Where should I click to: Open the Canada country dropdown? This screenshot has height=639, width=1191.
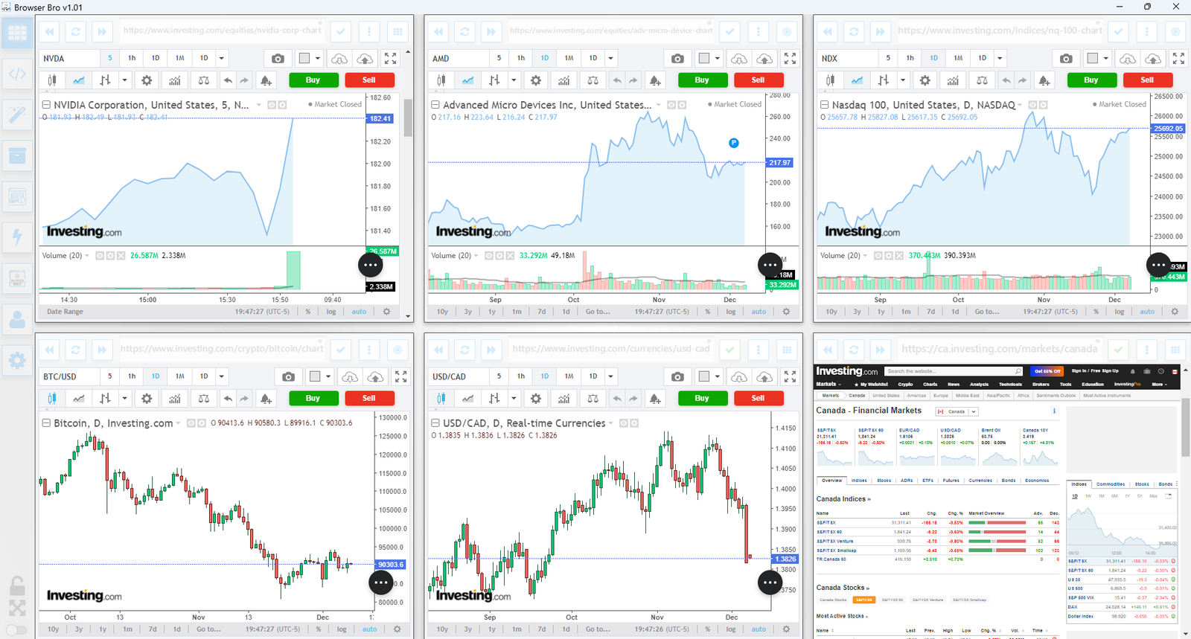(x=957, y=411)
